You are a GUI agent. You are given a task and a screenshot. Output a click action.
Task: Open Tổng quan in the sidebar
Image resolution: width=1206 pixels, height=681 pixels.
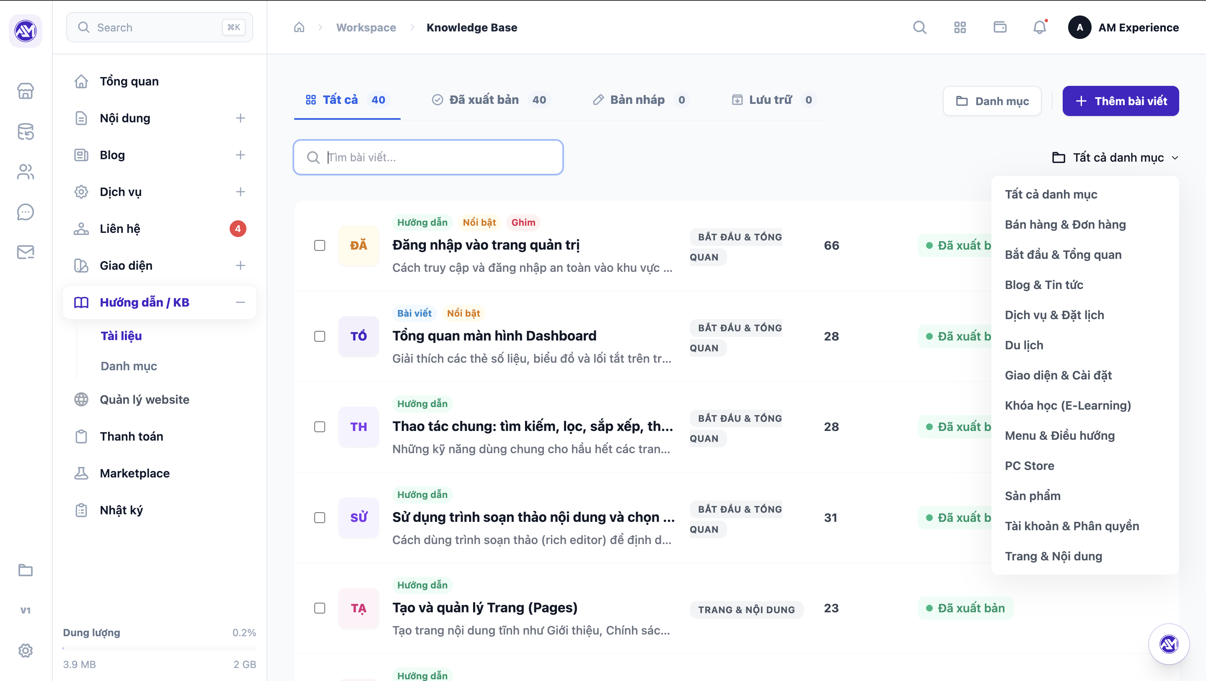160,81
